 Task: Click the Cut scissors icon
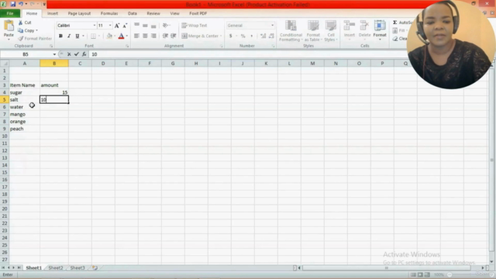21,22
